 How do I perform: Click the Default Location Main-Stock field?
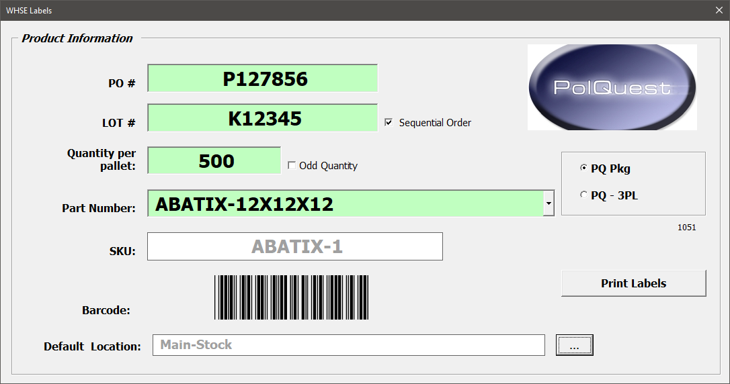tap(348, 345)
